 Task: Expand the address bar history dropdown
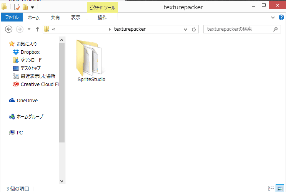pyautogui.click(x=185, y=29)
